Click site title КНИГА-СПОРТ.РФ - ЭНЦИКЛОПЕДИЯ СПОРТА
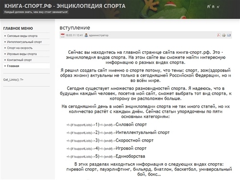The width and height of the screenshot is (240, 180). pos(65,6)
